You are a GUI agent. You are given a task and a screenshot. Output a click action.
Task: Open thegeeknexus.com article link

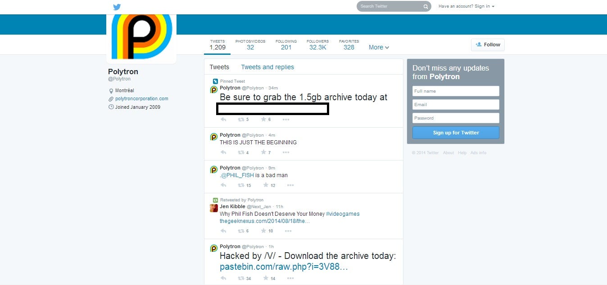tap(265, 221)
